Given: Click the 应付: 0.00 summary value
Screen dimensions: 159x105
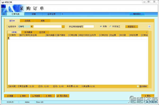Looking at the screenshot, I should click(58, 86).
